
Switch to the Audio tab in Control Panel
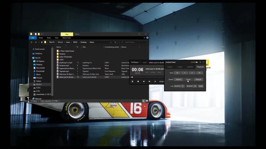(170, 67)
